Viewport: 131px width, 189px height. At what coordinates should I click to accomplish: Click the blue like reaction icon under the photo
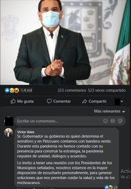coord(7,90)
